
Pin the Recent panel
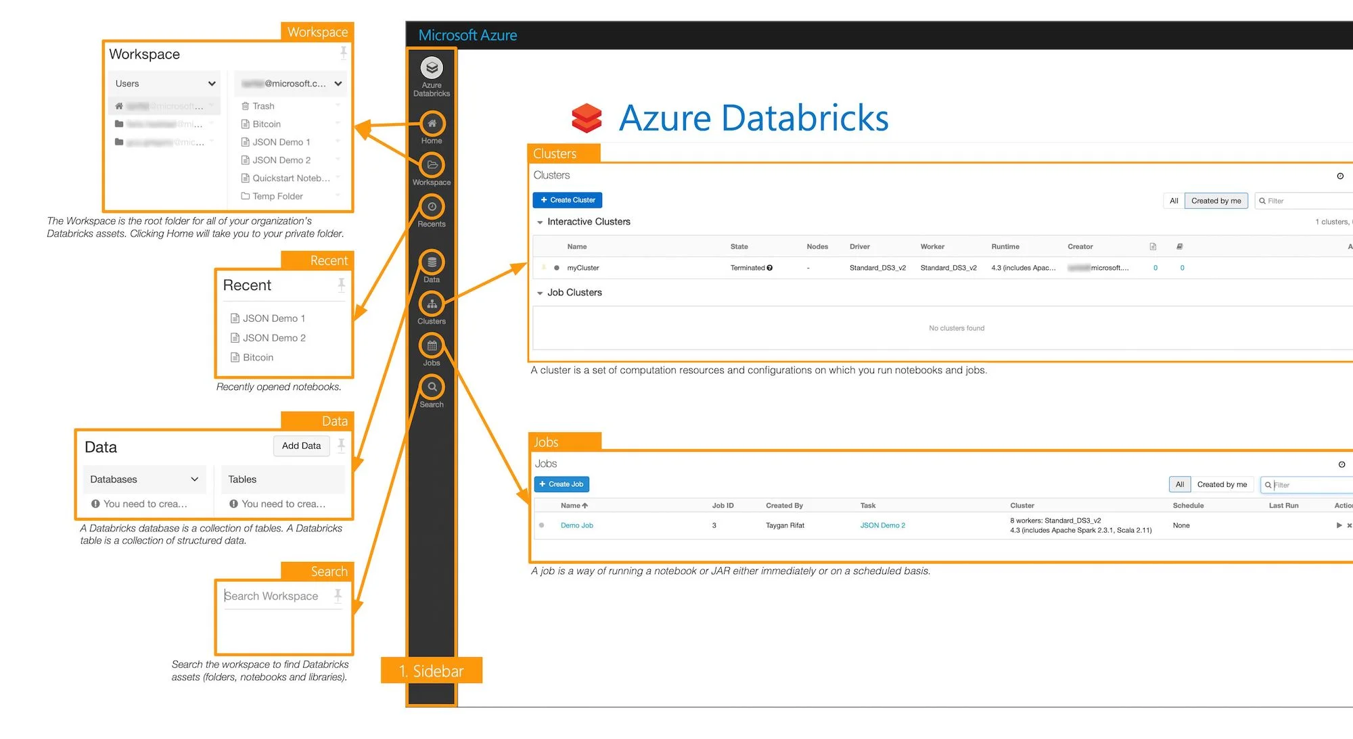point(341,285)
